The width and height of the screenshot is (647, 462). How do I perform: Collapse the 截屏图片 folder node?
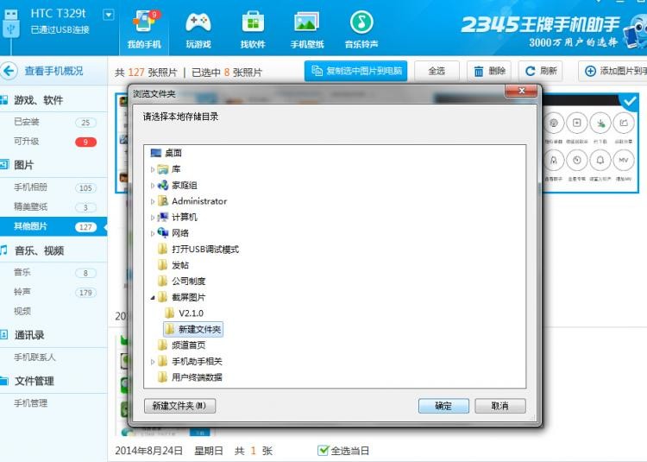pyautogui.click(x=154, y=297)
